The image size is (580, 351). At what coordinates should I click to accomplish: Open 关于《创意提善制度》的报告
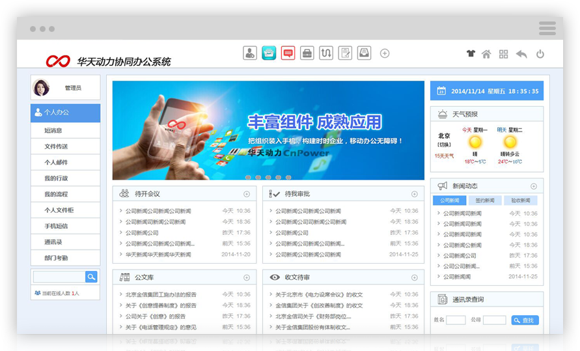(x=161, y=305)
